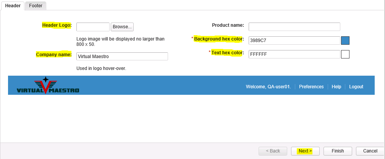Image resolution: width=385 pixels, height=159 pixels.
Task: Click the Header Logo file path field
Action: tap(93, 27)
